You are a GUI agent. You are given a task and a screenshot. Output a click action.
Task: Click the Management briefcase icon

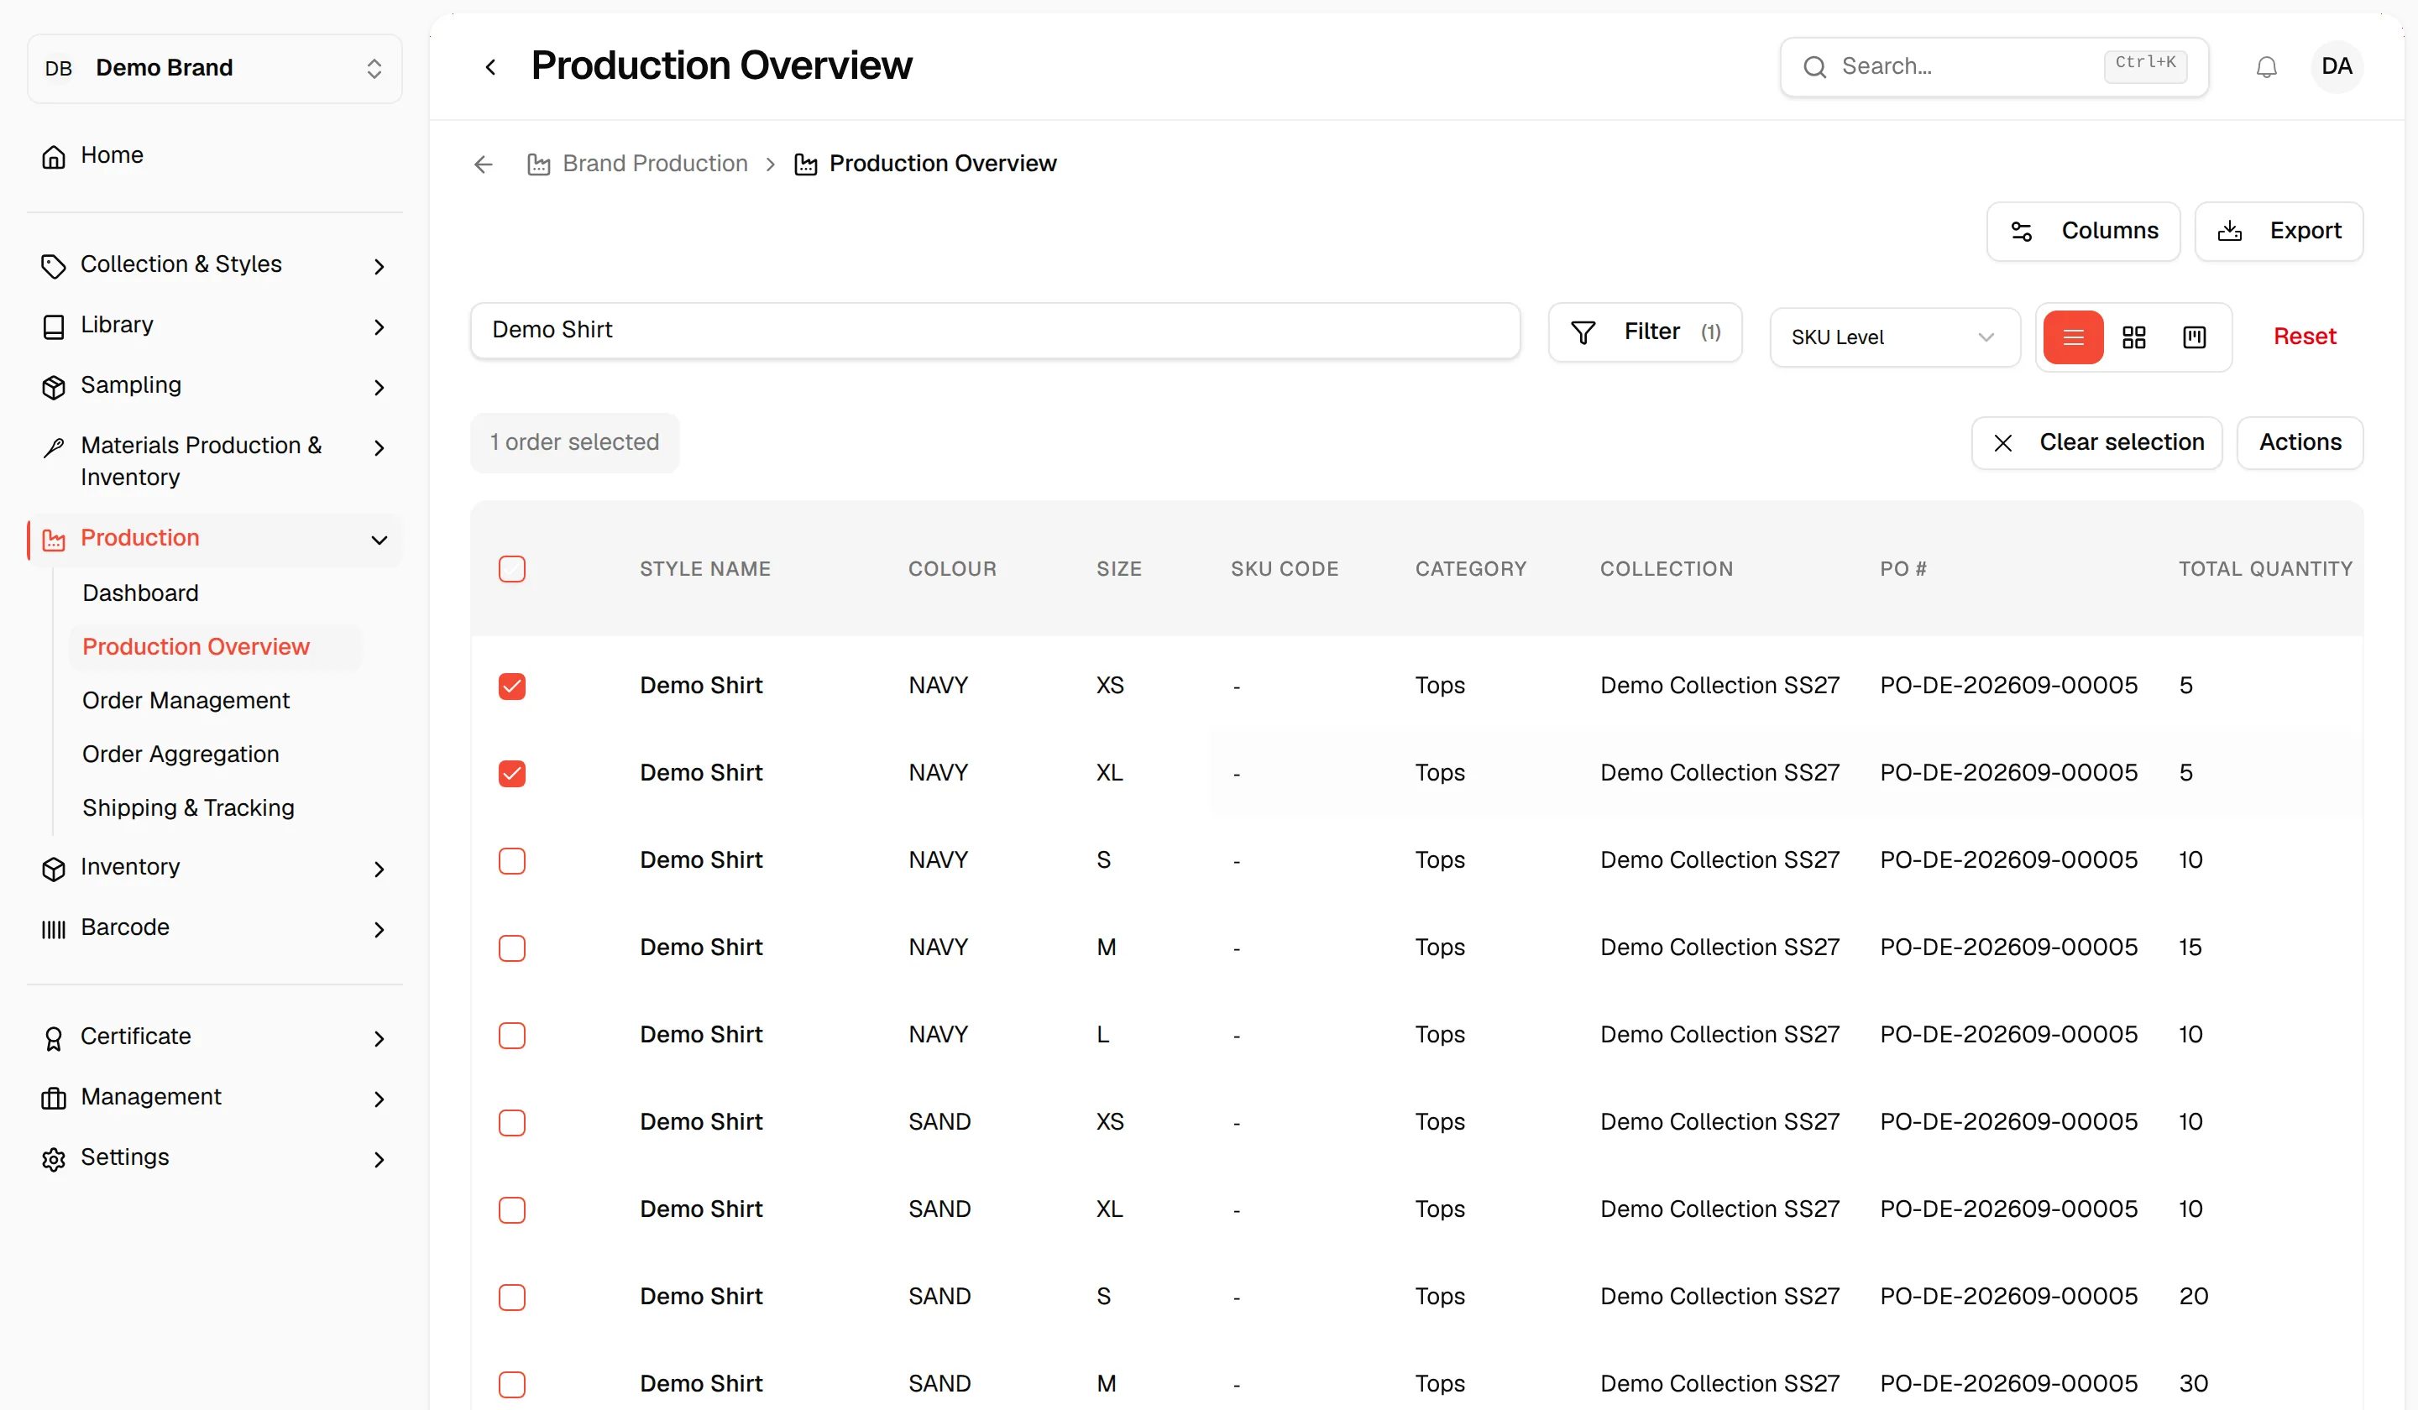coord(54,1099)
